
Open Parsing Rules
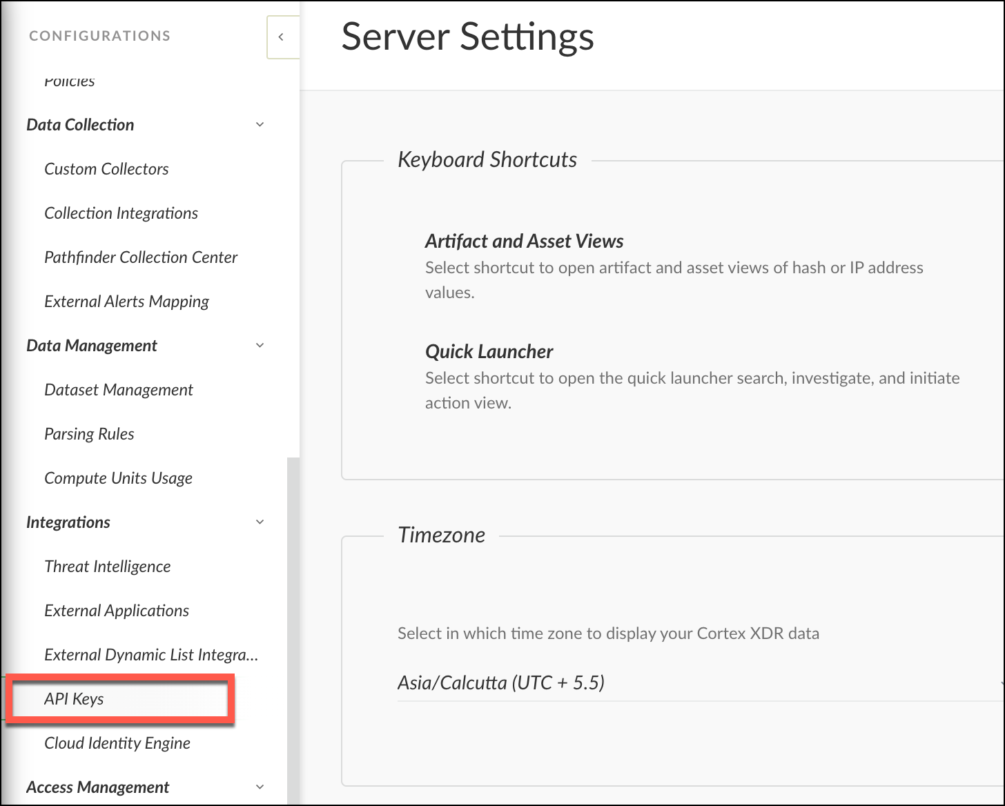point(89,434)
